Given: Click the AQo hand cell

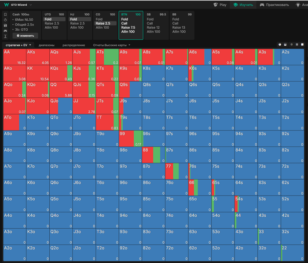Looking at the screenshot, I should tap(15, 90).
